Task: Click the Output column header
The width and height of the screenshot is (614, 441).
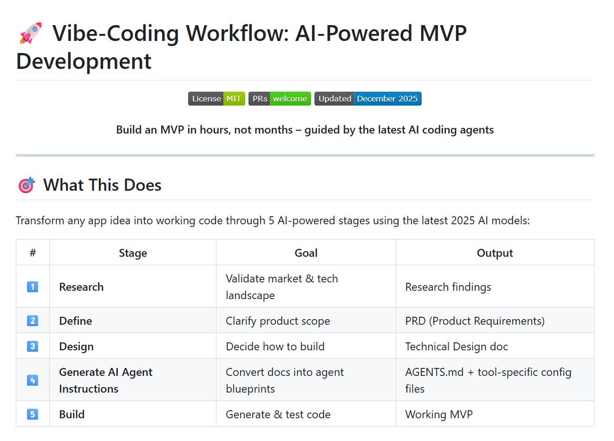Action: (494, 253)
